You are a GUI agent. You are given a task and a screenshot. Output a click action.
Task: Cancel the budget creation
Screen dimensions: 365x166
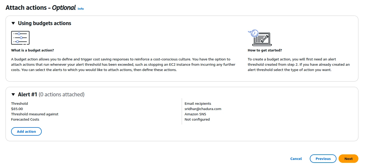pos(296,159)
